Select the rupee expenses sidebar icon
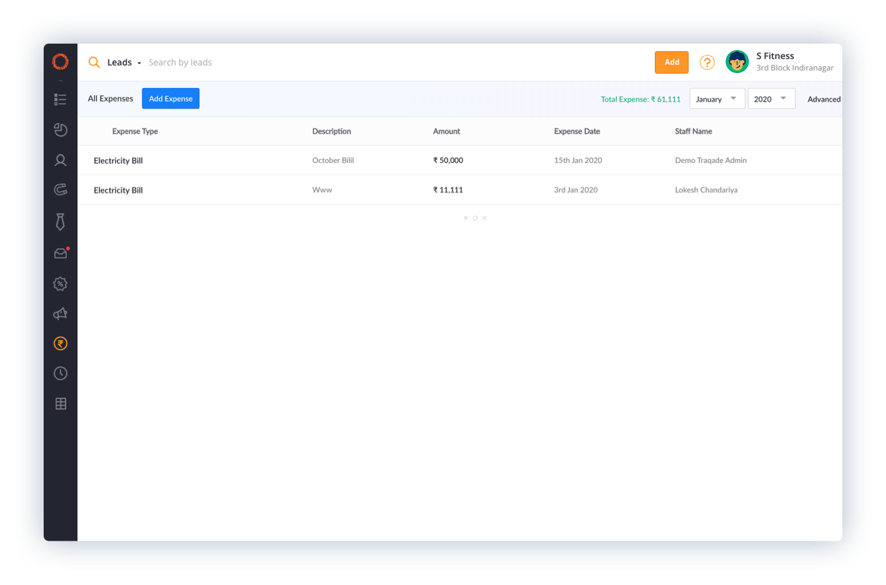Screen dimensions: 886x585 click(x=60, y=344)
